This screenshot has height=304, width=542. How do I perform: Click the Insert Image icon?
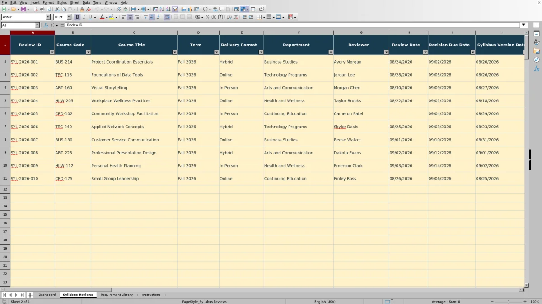(184, 9)
